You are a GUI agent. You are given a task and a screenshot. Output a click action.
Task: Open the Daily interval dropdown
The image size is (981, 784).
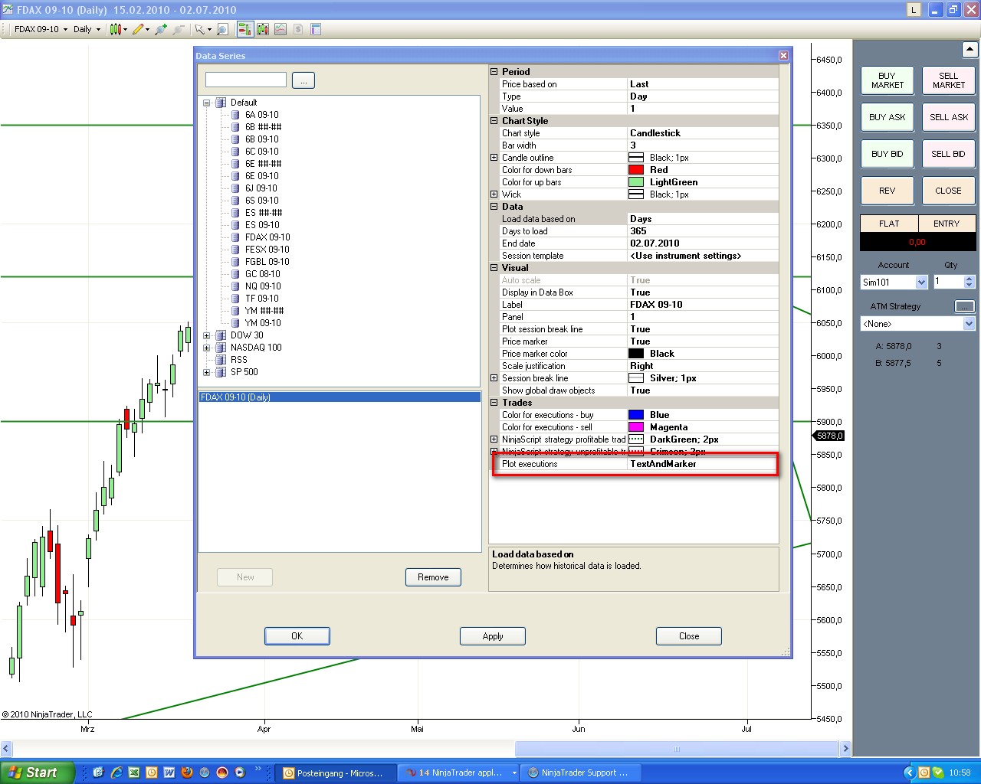tap(87, 29)
